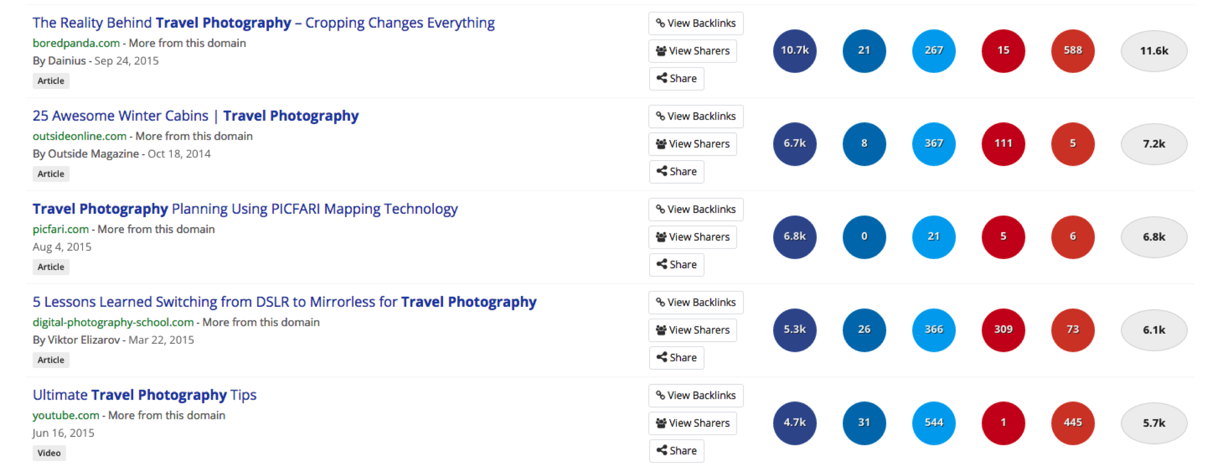Click the 309 Pinterest shares circle
1220x469 pixels.
click(x=1003, y=330)
